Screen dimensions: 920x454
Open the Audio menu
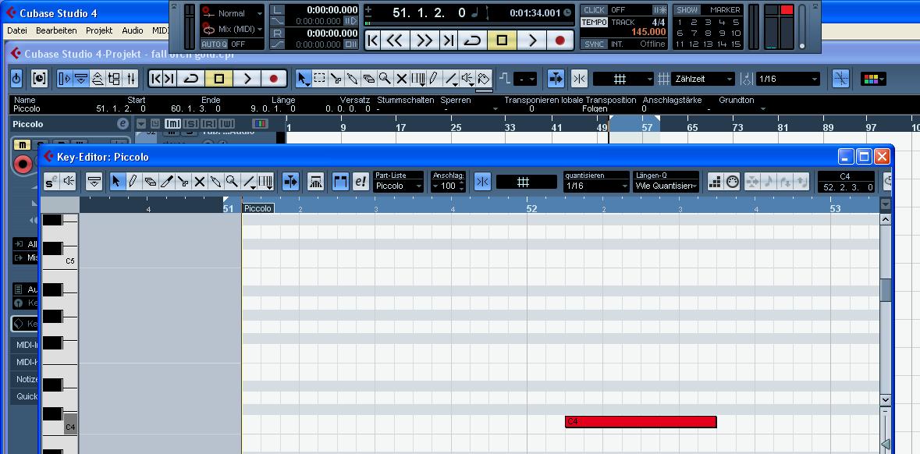pos(133,30)
